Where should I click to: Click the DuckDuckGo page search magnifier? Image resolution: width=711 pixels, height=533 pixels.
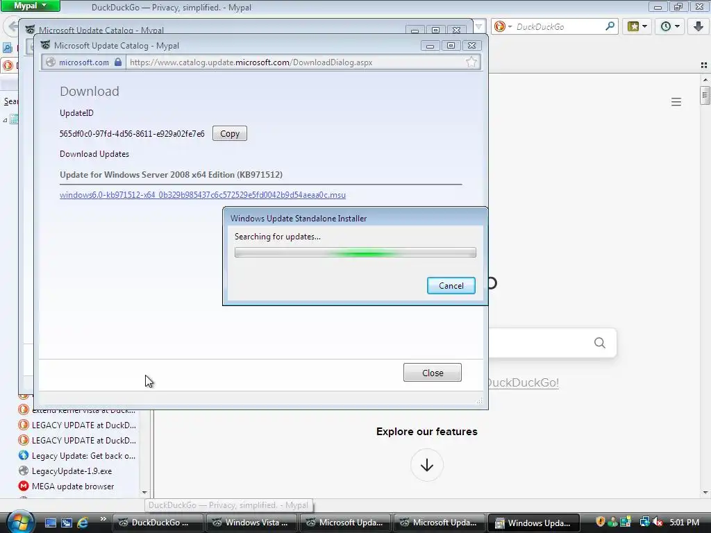tap(599, 343)
